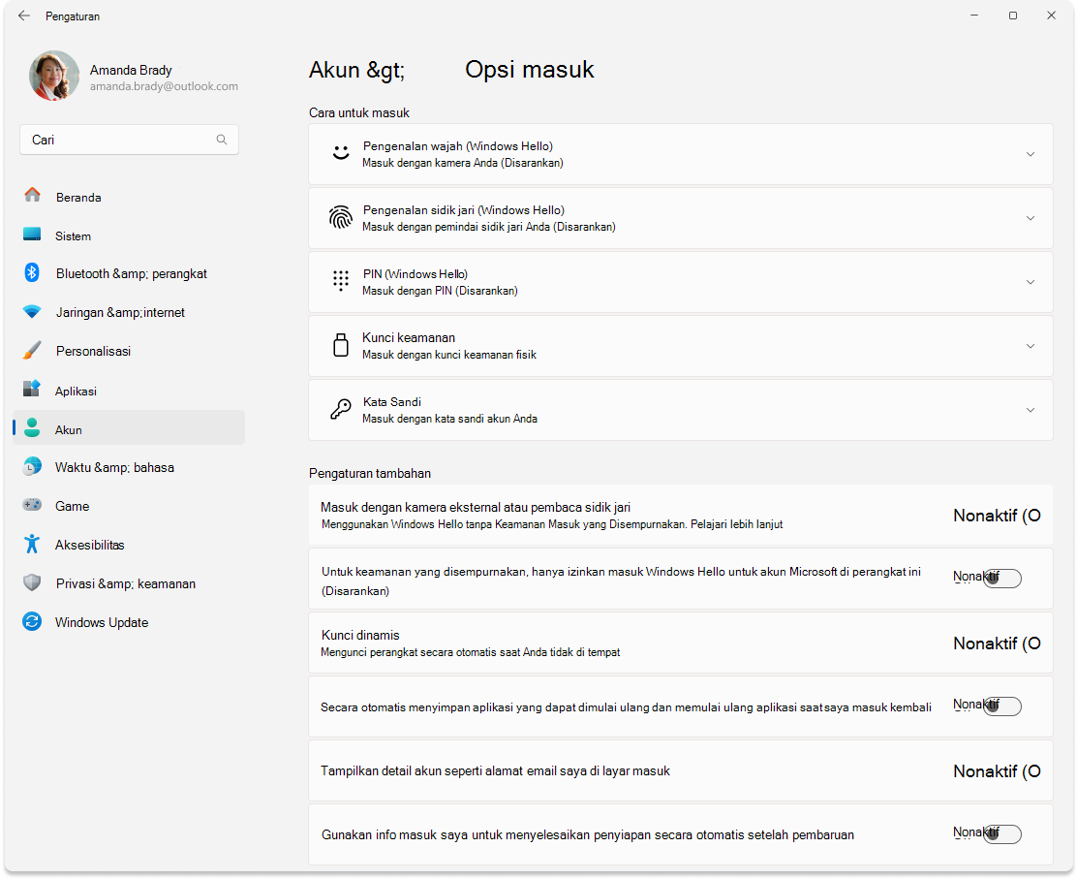Click the Kata Sandi key icon
The height and width of the screenshot is (879, 1077).
click(341, 410)
